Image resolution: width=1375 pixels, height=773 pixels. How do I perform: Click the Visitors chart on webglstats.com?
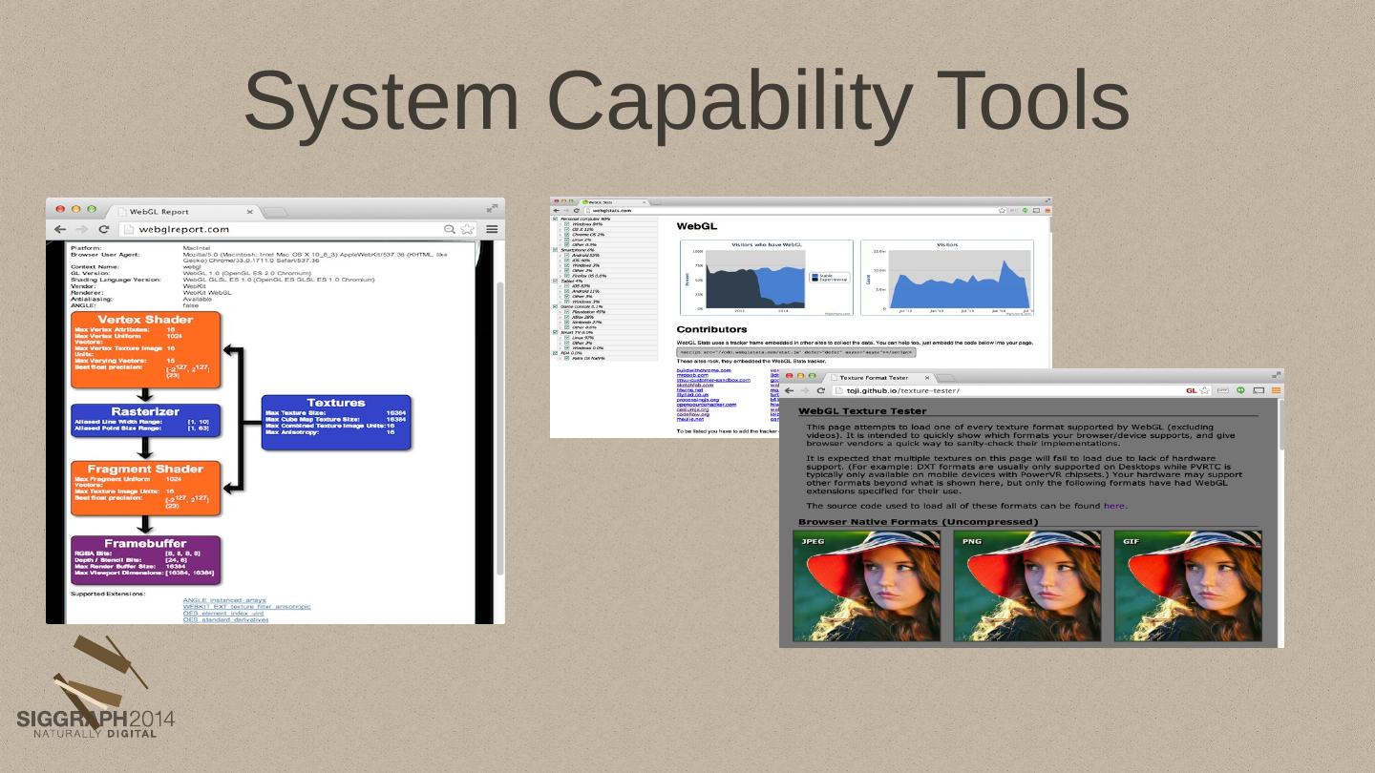(x=947, y=278)
